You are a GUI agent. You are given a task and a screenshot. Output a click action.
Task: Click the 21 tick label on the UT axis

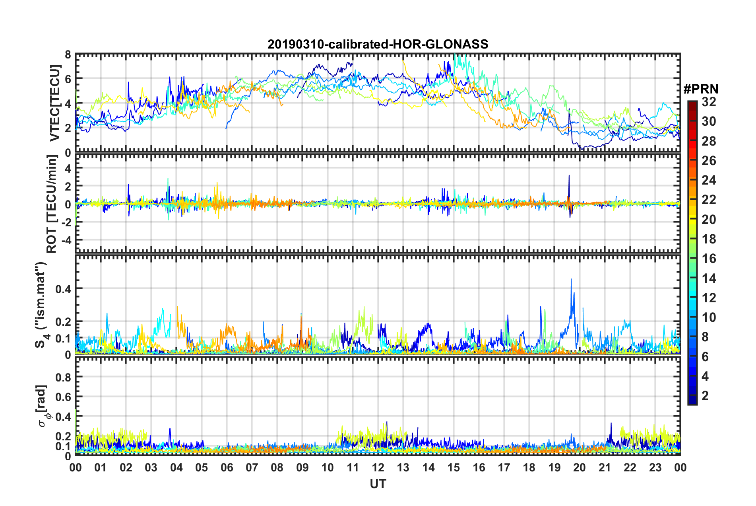click(605, 467)
